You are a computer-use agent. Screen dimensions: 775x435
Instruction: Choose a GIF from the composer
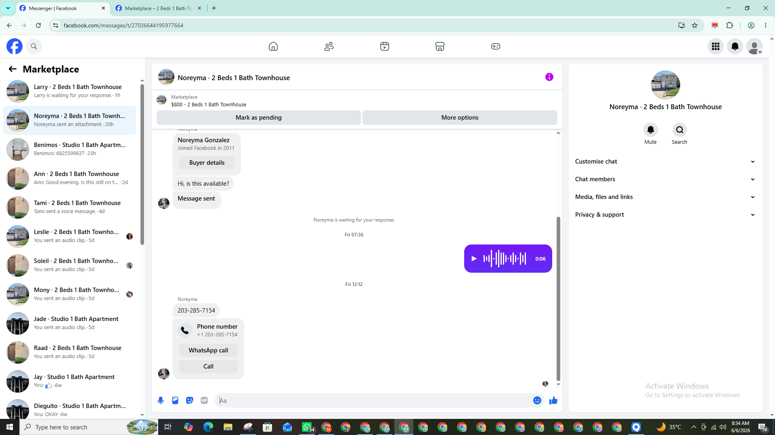[x=204, y=400]
